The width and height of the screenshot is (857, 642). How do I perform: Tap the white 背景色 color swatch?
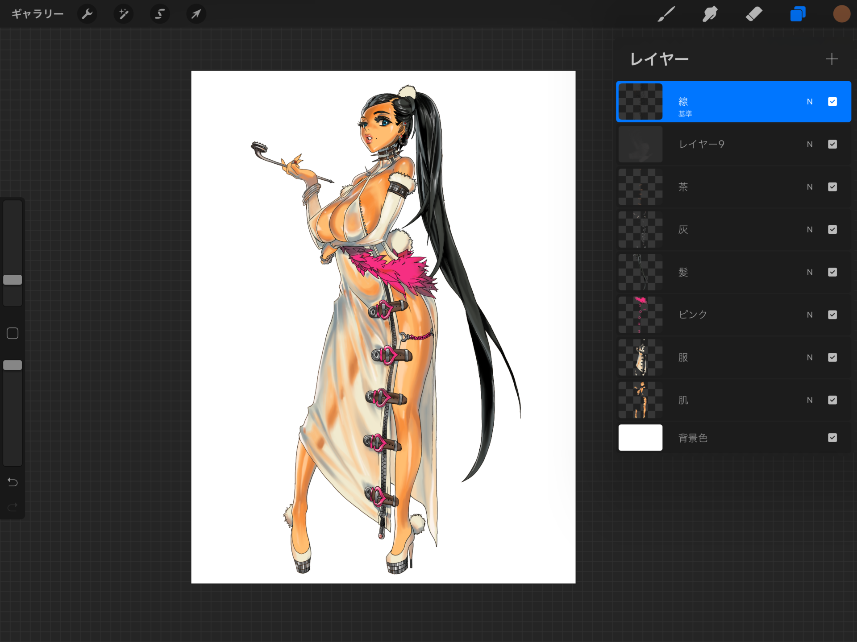tap(640, 438)
